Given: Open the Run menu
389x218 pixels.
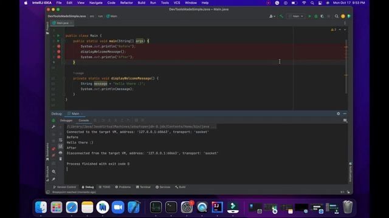Looking at the screenshot, I should point(153,2).
